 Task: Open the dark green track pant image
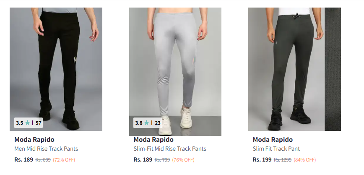286,69
